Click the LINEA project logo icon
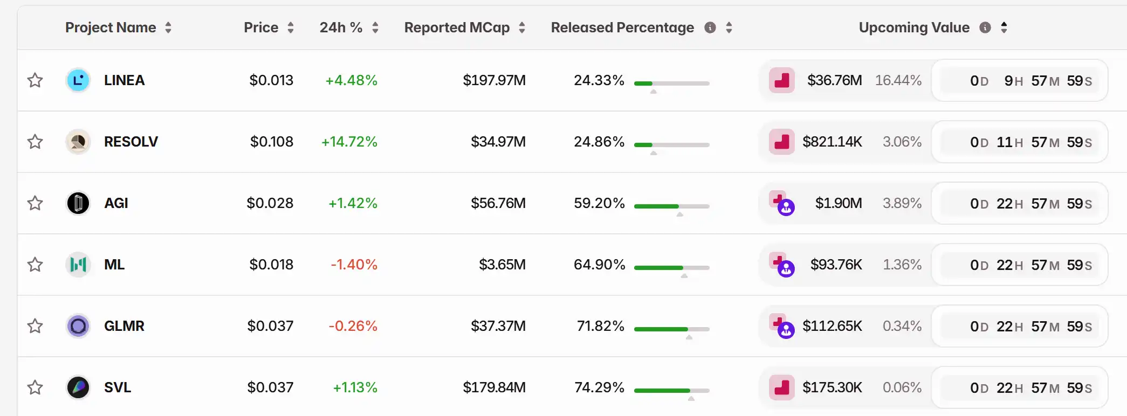 click(x=78, y=80)
